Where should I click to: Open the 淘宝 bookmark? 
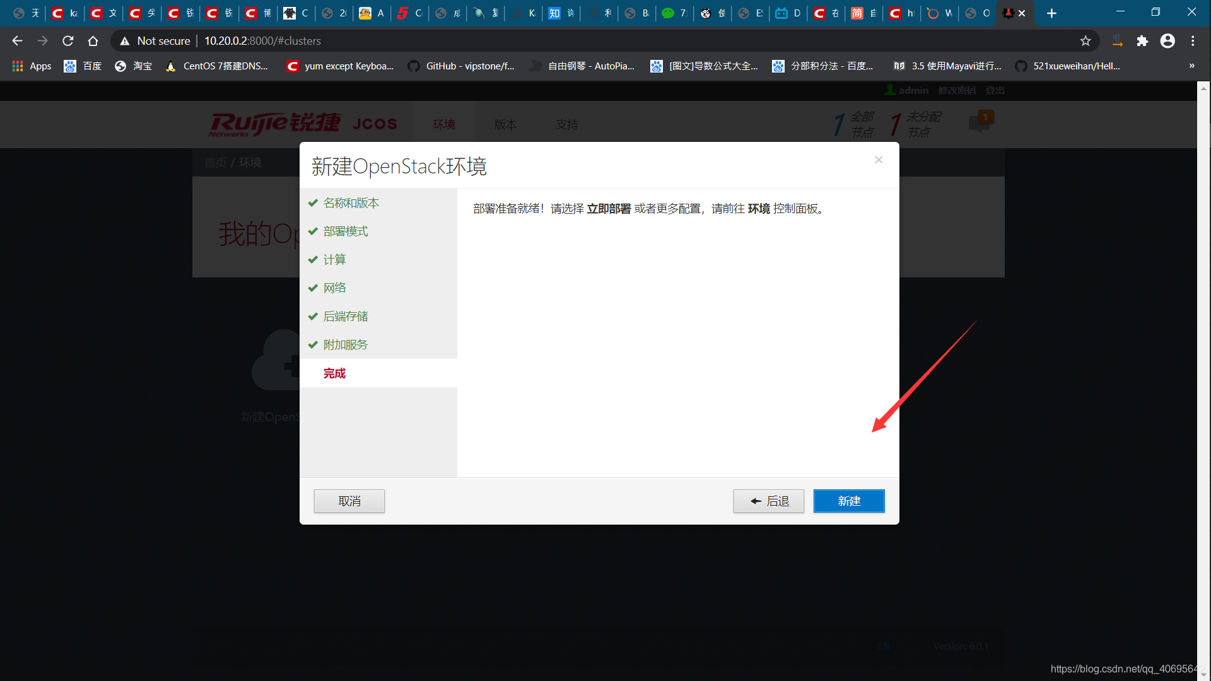[133, 66]
